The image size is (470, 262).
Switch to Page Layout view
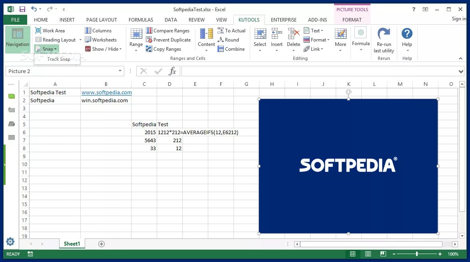click(368, 254)
